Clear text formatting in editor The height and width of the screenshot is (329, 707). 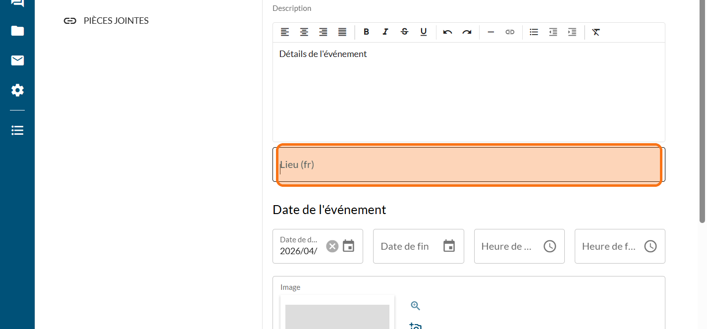(596, 32)
